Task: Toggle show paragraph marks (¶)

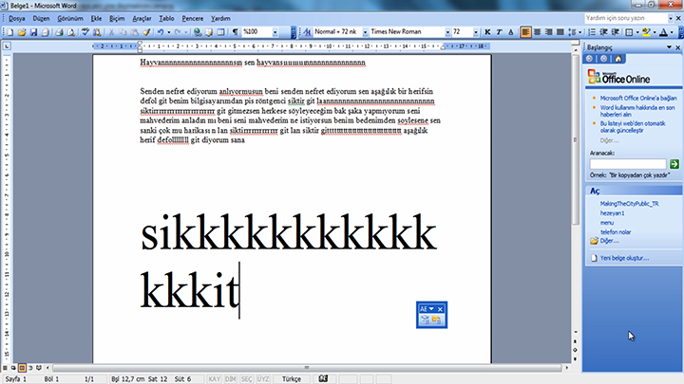Action: [234, 31]
